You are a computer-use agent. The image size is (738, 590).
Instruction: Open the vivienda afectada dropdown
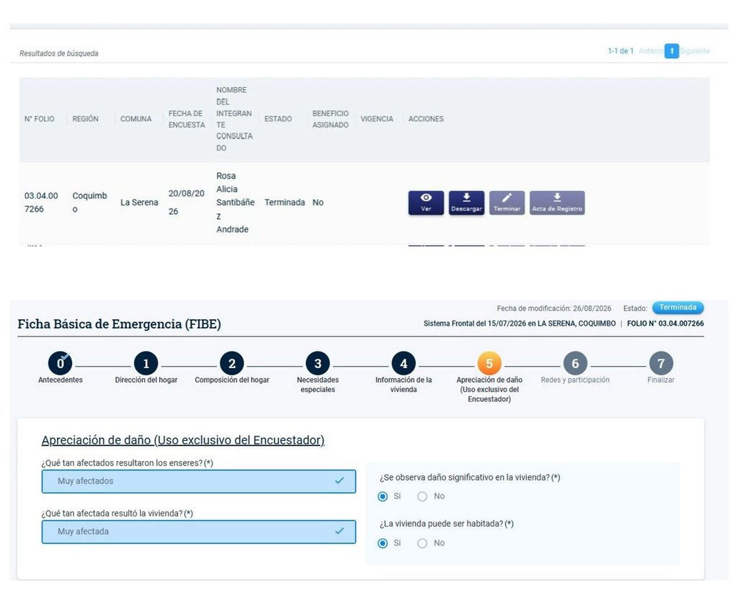point(199,532)
